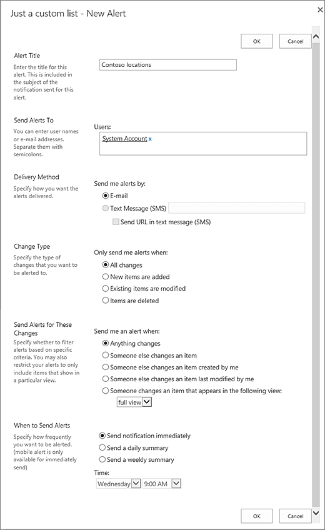Click the top Cancel button

295,41
